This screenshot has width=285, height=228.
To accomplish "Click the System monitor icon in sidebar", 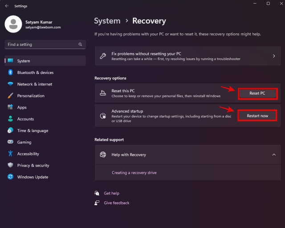I will 11,61.
